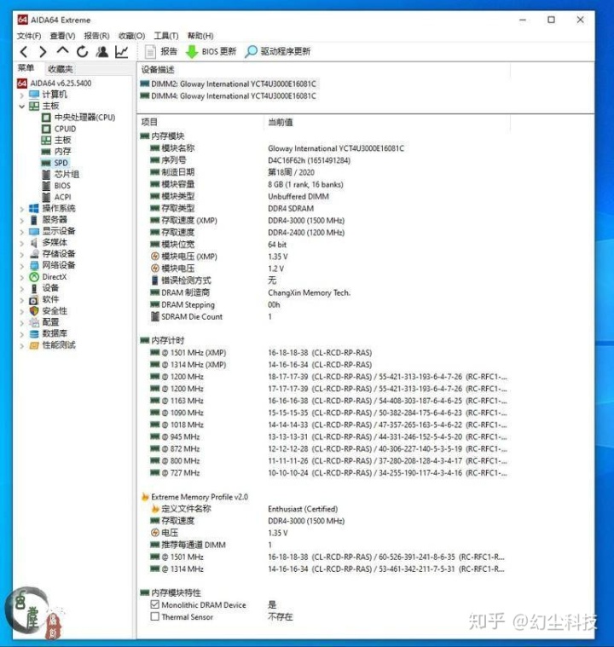The width and height of the screenshot is (614, 647).
Task: Expand the 存储设备 tree node
Action: [x=22, y=255]
